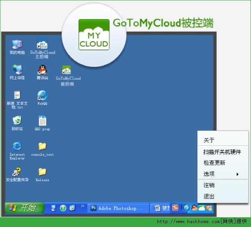The height and width of the screenshot is (227, 251).
Task: Select the 网上邻居 desktop icon
Action: point(17,70)
